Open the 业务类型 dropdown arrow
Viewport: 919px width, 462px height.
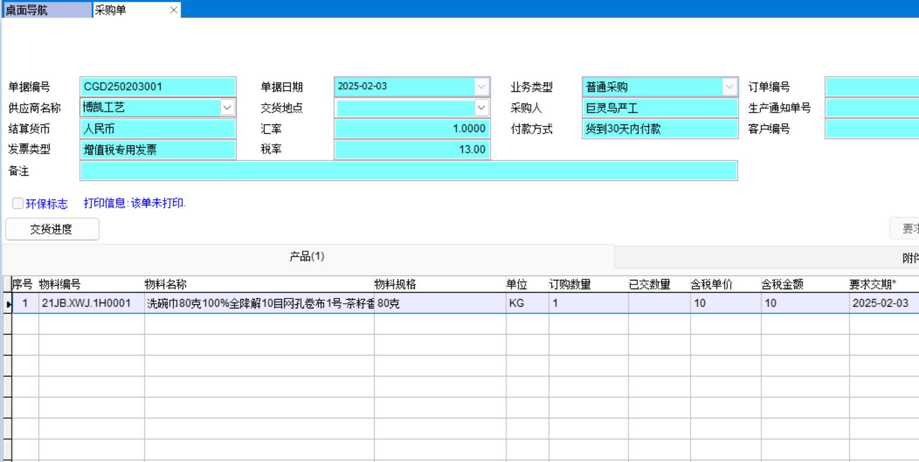pos(729,87)
